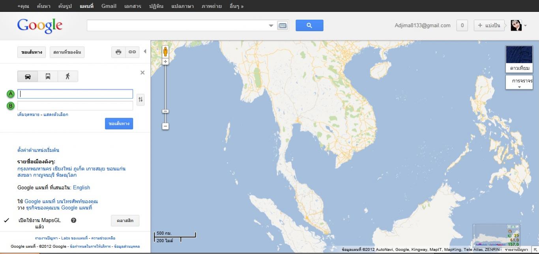539x254 pixels.
Task: Open the ขอเส้นทาง tab button at top
Action: [x=32, y=52]
